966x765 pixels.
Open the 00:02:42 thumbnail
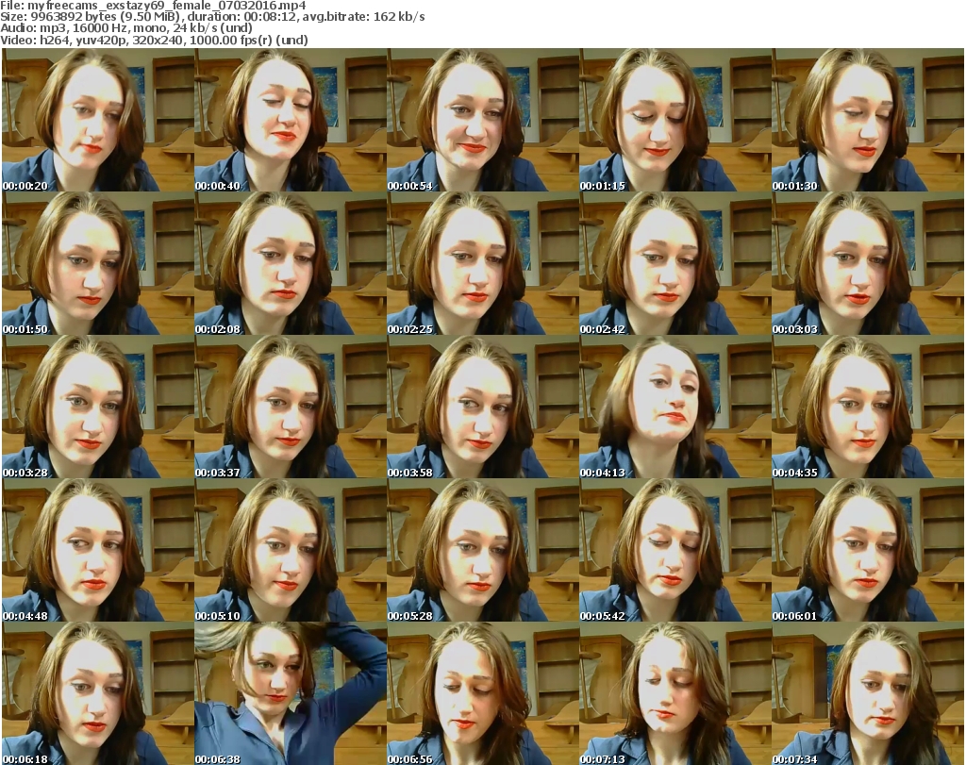coord(675,263)
